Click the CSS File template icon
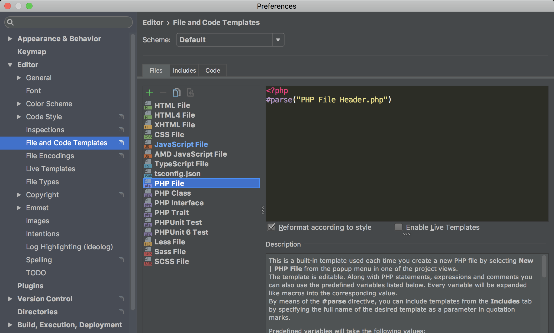The image size is (554, 333). [x=148, y=135]
